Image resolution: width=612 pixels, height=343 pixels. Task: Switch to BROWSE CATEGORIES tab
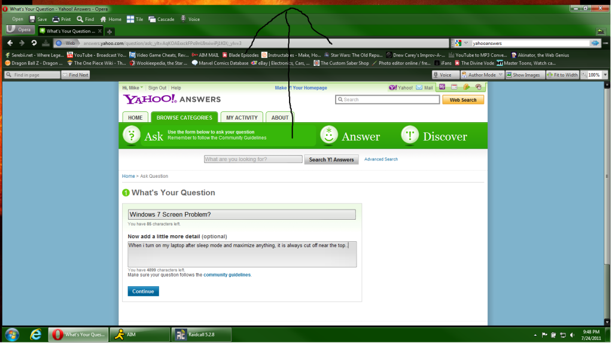tap(184, 117)
